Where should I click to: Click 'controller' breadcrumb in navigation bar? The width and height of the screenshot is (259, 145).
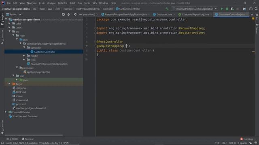point(108,9)
